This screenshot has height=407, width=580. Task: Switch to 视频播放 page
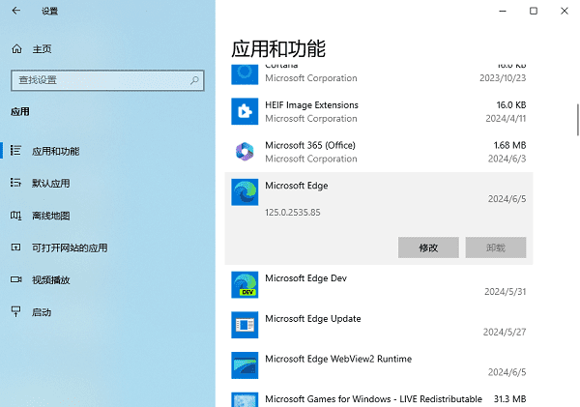pyautogui.click(x=50, y=280)
